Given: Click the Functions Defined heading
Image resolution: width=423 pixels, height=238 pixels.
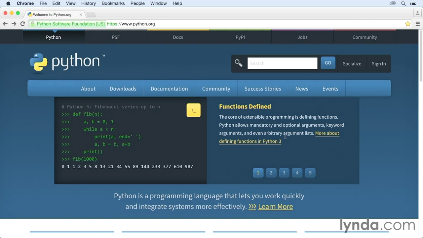Looking at the screenshot, I should click(245, 106).
